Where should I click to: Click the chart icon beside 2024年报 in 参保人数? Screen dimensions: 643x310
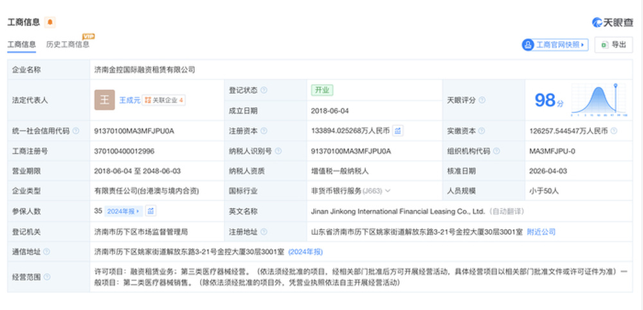pyautogui.click(x=150, y=211)
